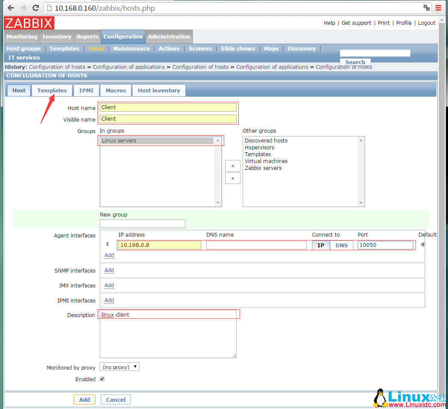448x409 pixels.
Task: Open the Monitored by proxy dropdown
Action: 119,367
